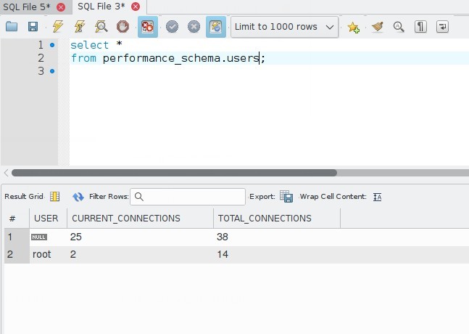Open a SQL script file folder icon
The width and height of the screenshot is (469, 334).
[x=12, y=27]
